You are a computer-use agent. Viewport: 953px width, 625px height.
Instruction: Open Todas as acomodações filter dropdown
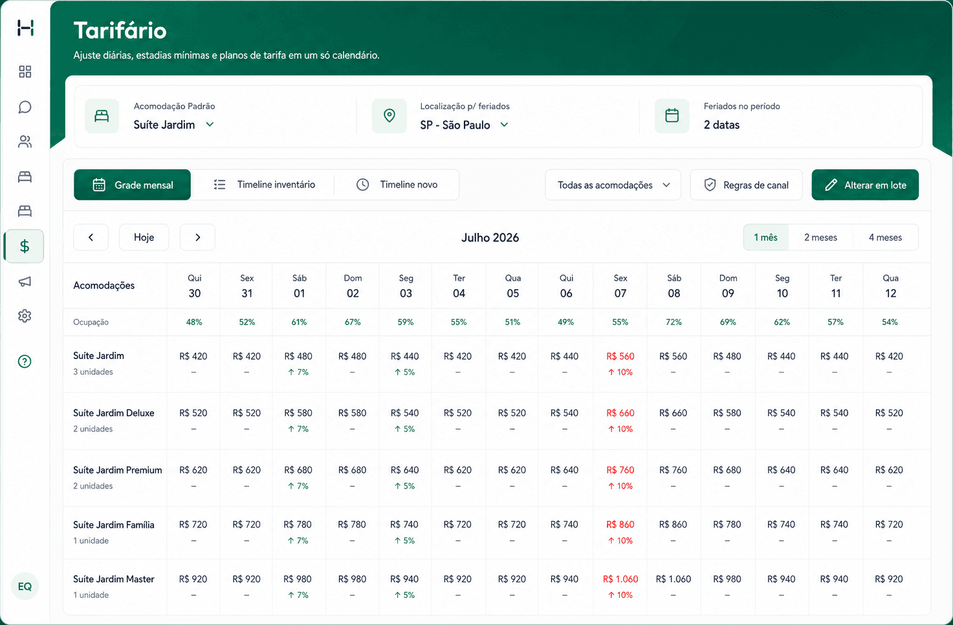point(613,185)
